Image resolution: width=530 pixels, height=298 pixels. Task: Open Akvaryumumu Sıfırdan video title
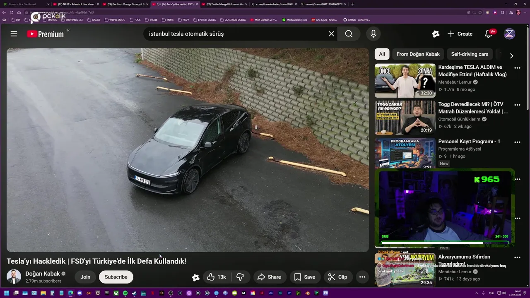coord(464,260)
